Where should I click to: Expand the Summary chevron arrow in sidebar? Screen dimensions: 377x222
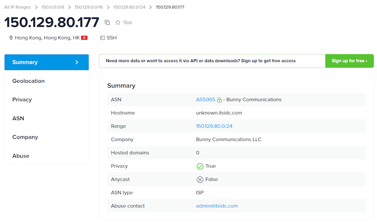tap(77, 62)
